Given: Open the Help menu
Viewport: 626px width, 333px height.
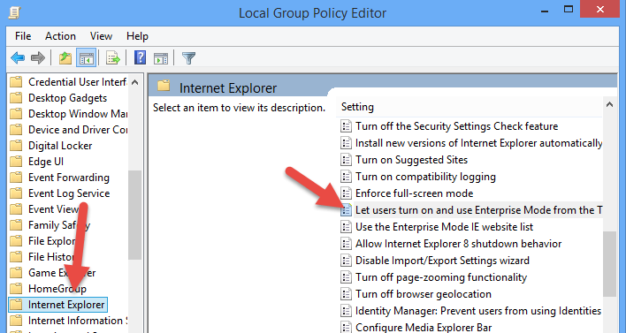Looking at the screenshot, I should [x=137, y=36].
